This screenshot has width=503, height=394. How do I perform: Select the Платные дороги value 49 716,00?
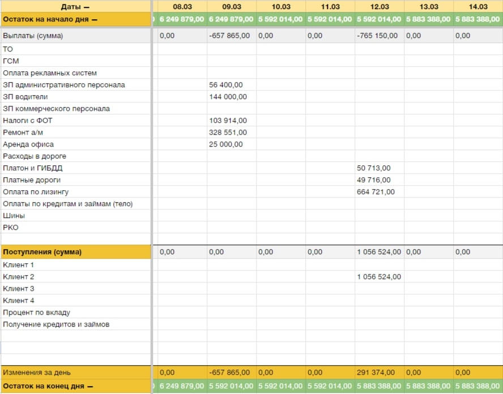point(374,180)
